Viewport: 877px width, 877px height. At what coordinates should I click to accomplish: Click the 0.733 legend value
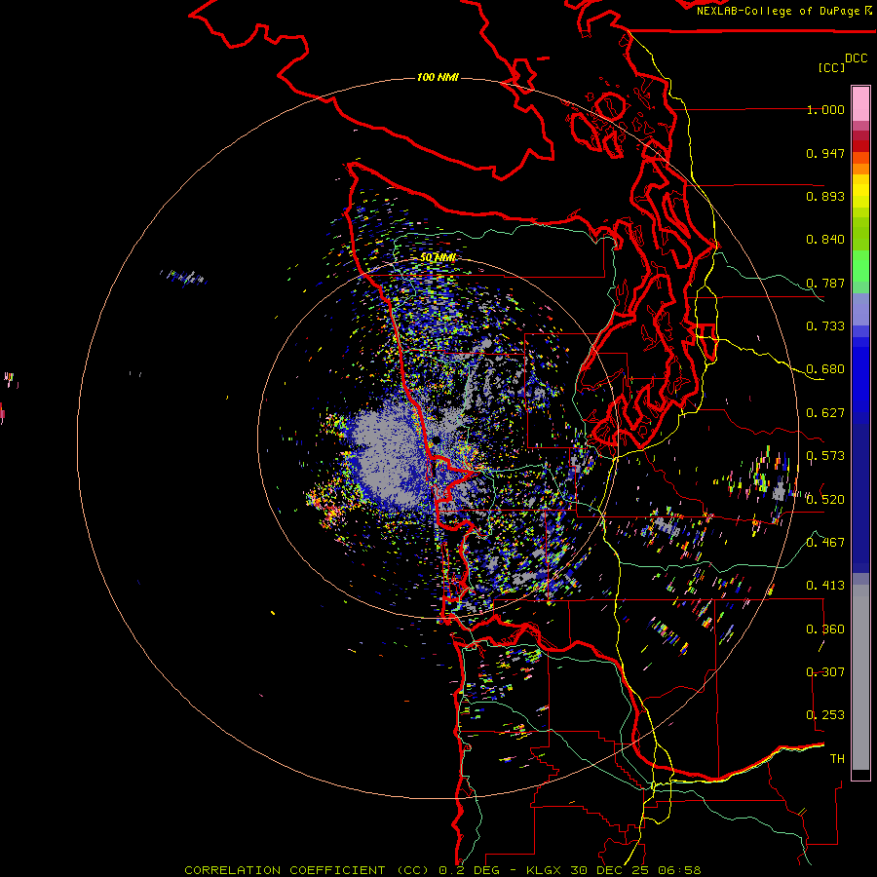tap(825, 326)
